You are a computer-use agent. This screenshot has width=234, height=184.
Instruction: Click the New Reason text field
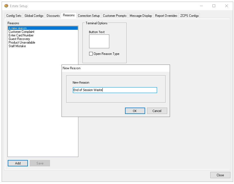click(115, 90)
